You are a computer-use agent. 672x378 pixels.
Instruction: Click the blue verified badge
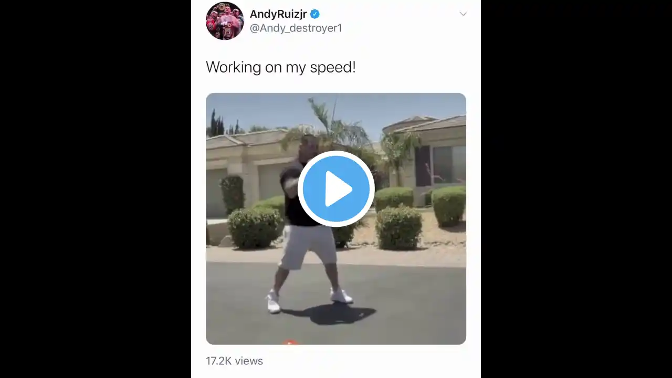tap(314, 14)
